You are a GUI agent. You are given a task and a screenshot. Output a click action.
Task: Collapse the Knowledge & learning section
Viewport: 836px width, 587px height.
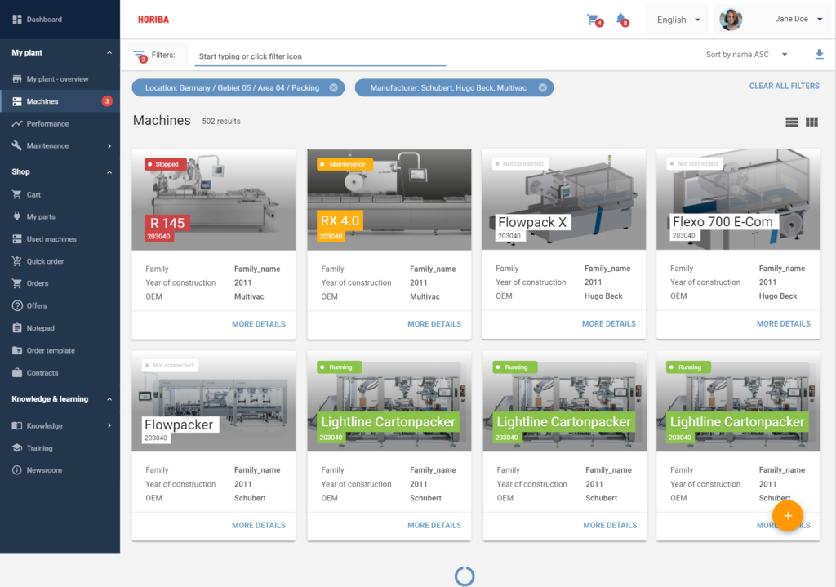click(109, 399)
